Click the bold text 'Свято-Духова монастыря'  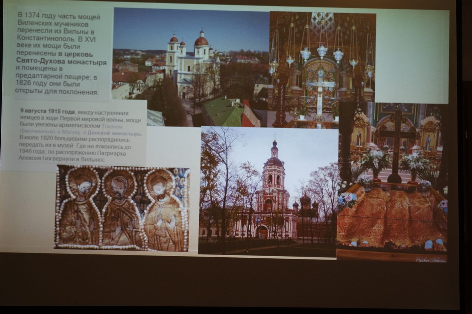(61, 63)
